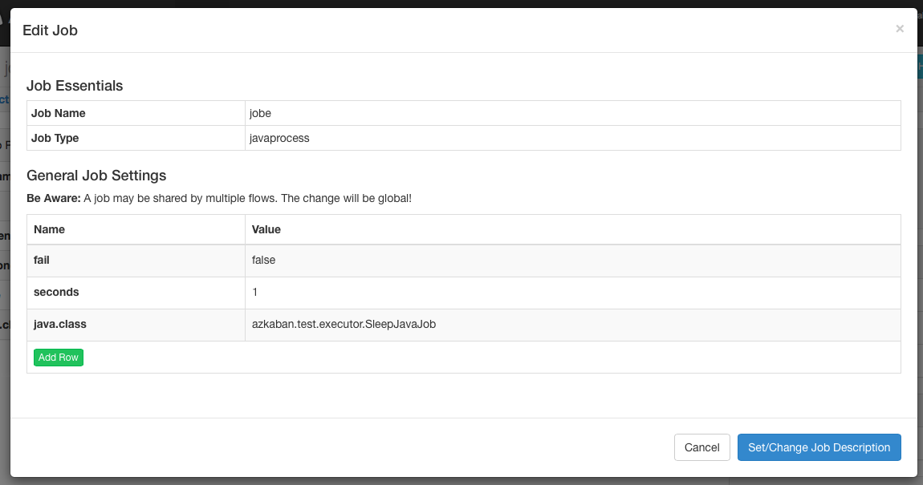Click the 'General Job Settings' heading

tap(96, 175)
